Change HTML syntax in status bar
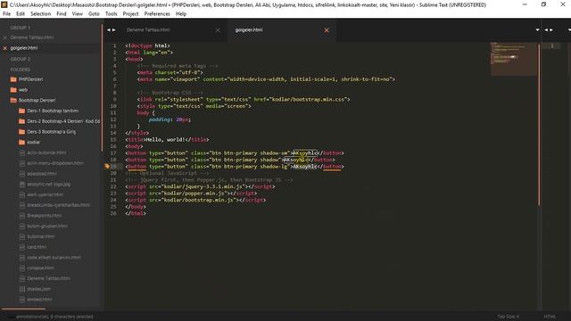 pyautogui.click(x=550, y=317)
